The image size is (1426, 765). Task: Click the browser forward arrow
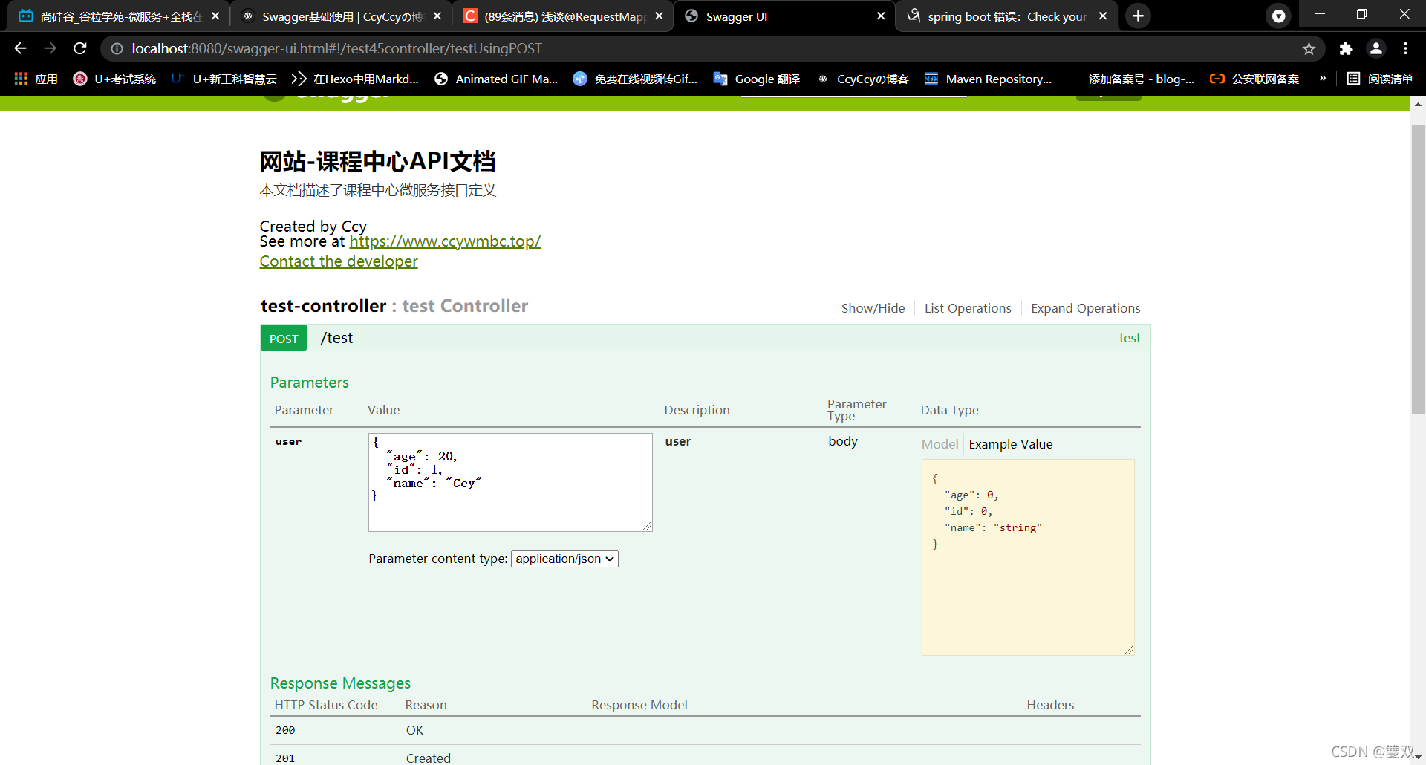50,48
